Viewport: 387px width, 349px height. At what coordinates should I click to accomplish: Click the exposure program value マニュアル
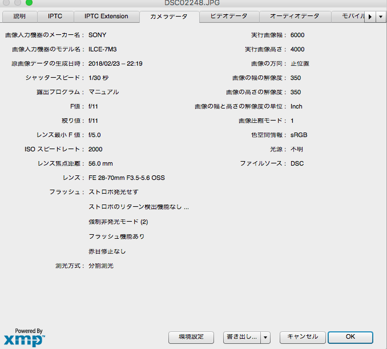[x=104, y=92]
